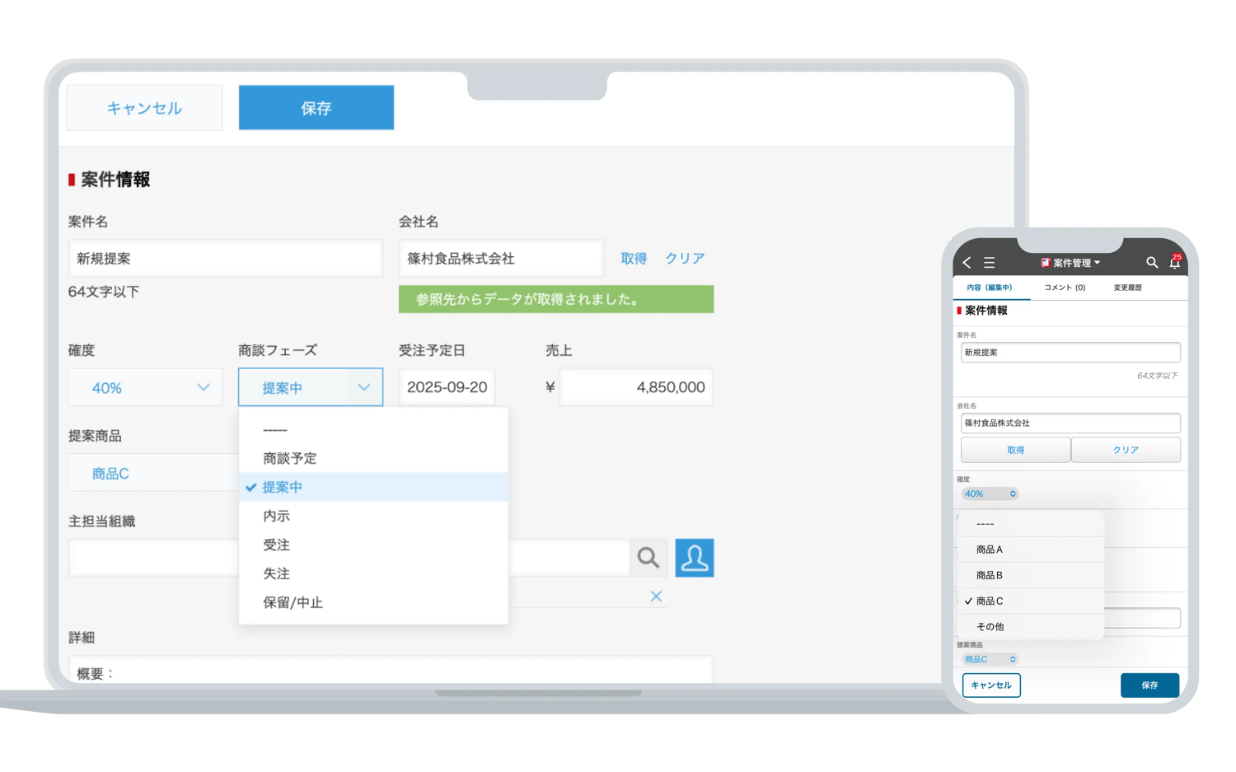Screen dimensions: 1236x772
Task: Open the 提案商品 dropdown on the mobile form
Action: [989, 659]
